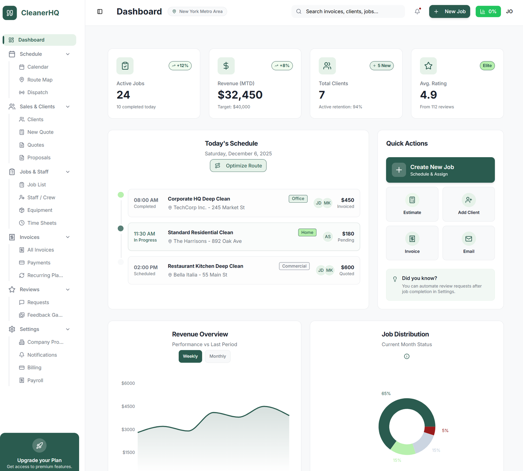Select the Equipment sidebar icon
The image size is (523, 471).
[x=22, y=210]
